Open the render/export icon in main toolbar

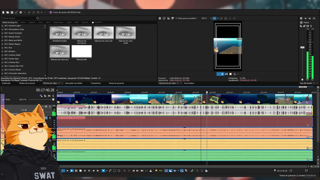pos(16,12)
